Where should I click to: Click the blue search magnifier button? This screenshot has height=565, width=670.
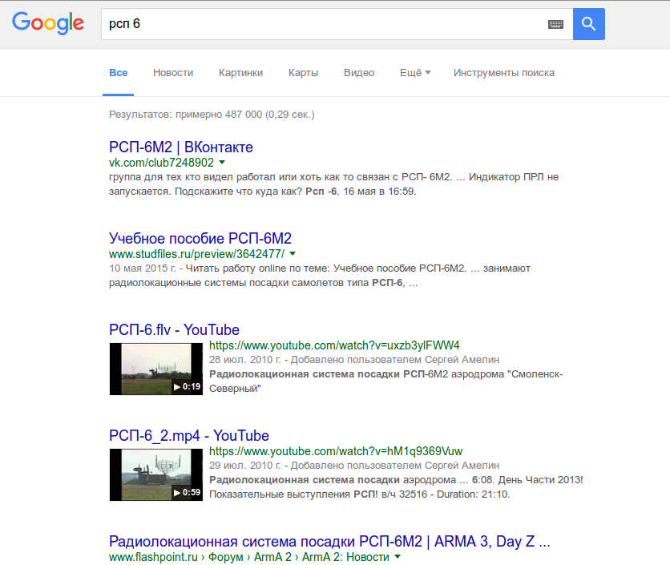(x=588, y=24)
